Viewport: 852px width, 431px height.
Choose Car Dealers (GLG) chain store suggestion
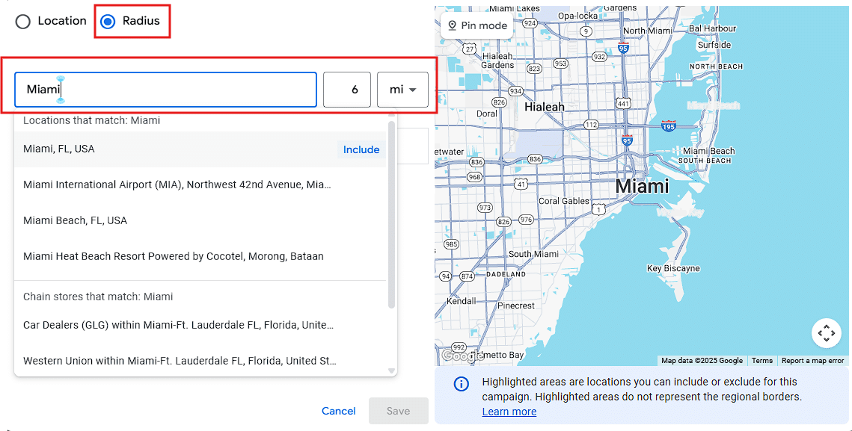point(200,325)
